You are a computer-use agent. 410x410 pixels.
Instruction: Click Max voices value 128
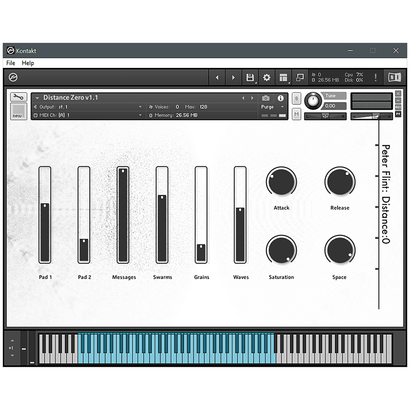tap(204, 107)
